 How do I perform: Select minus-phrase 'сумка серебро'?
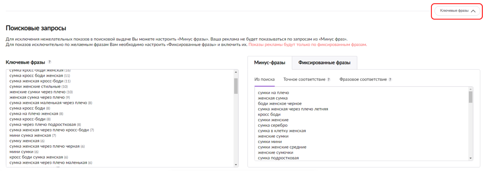click(x=273, y=126)
